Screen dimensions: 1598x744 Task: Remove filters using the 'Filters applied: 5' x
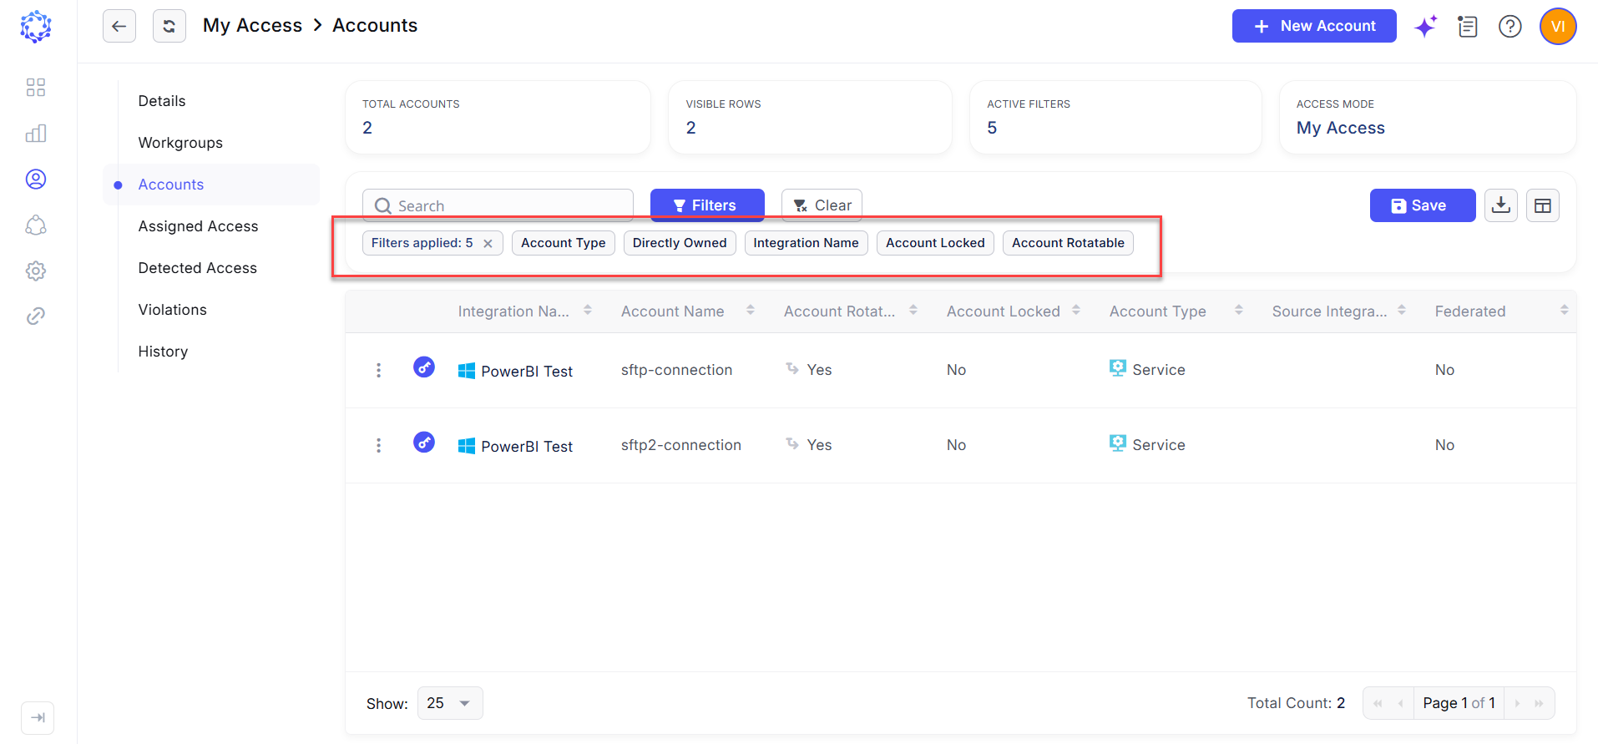pyautogui.click(x=488, y=244)
